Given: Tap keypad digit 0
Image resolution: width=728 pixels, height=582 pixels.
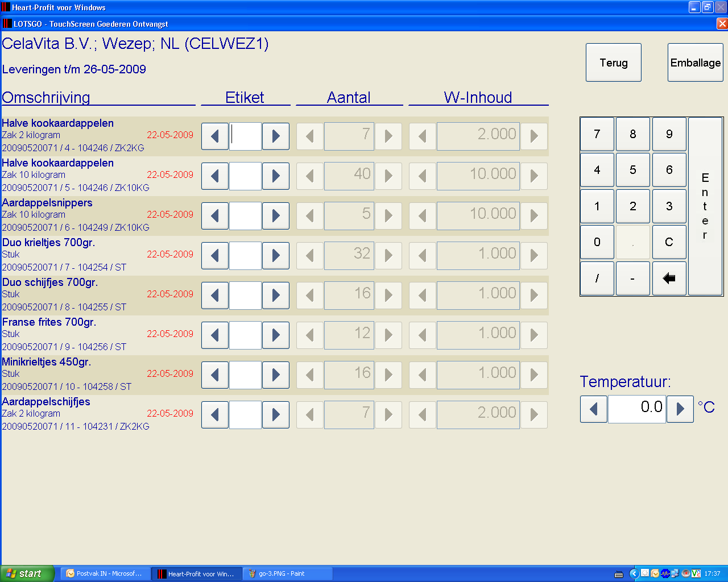Looking at the screenshot, I should [x=597, y=242].
